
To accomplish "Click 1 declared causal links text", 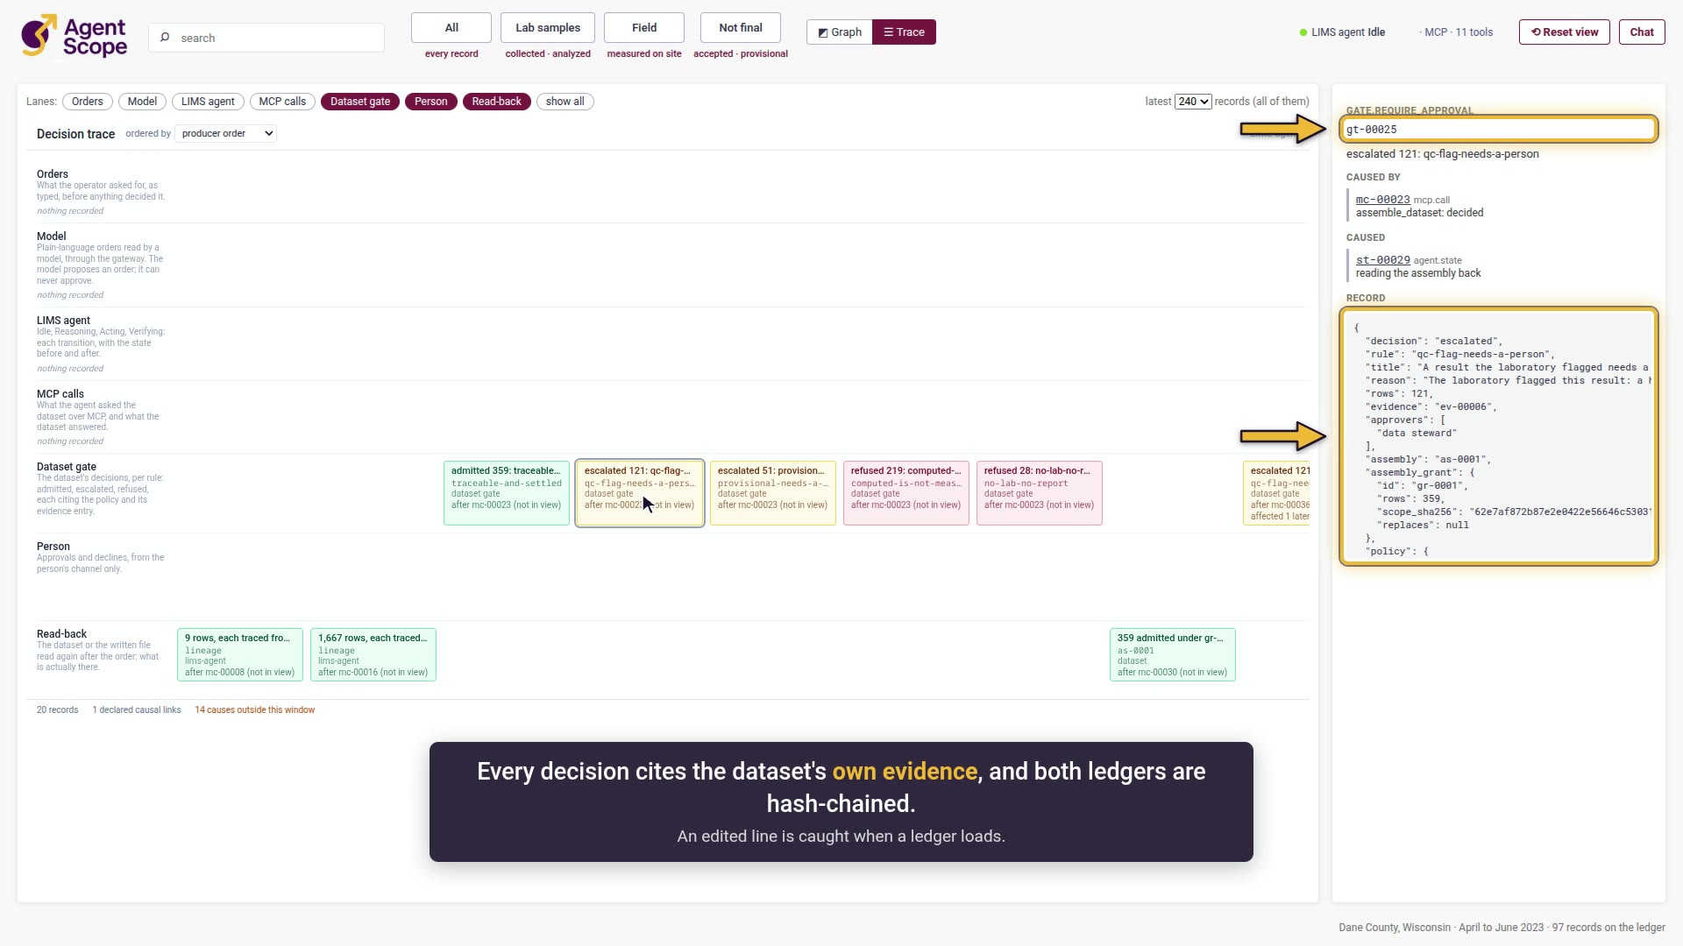I will 137,710.
